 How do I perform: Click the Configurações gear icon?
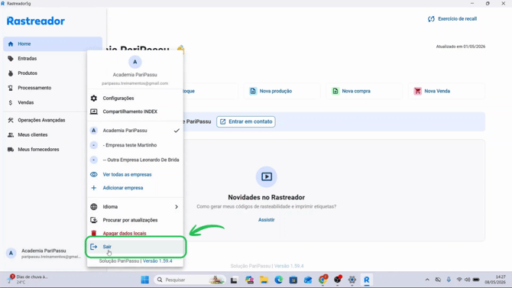click(94, 99)
